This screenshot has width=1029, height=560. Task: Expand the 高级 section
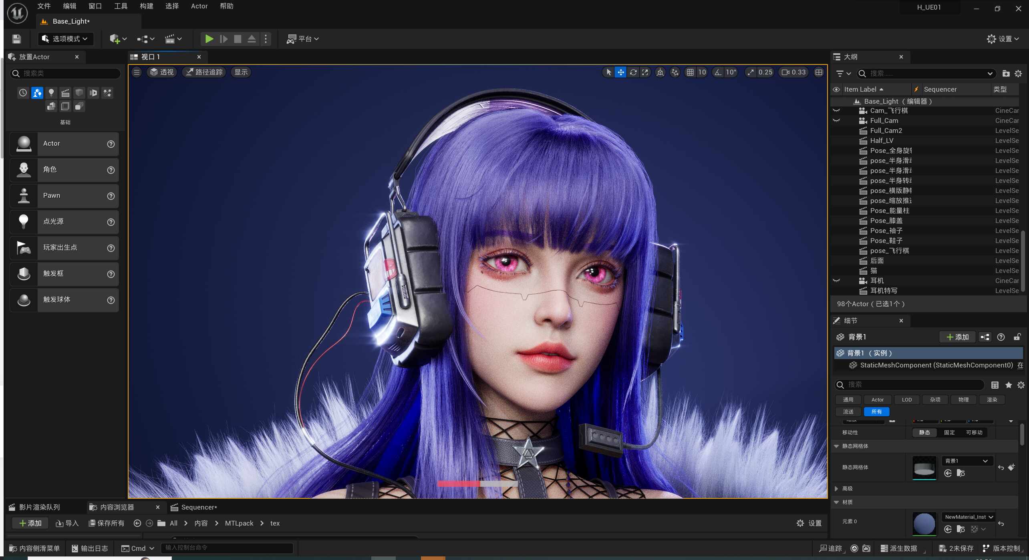pos(836,488)
